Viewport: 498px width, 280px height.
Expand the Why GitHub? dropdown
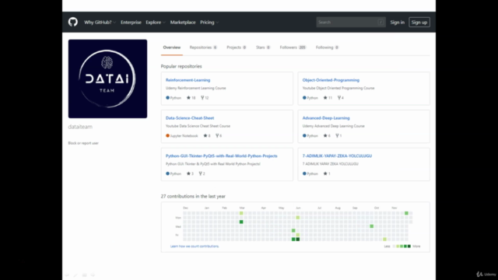100,23
